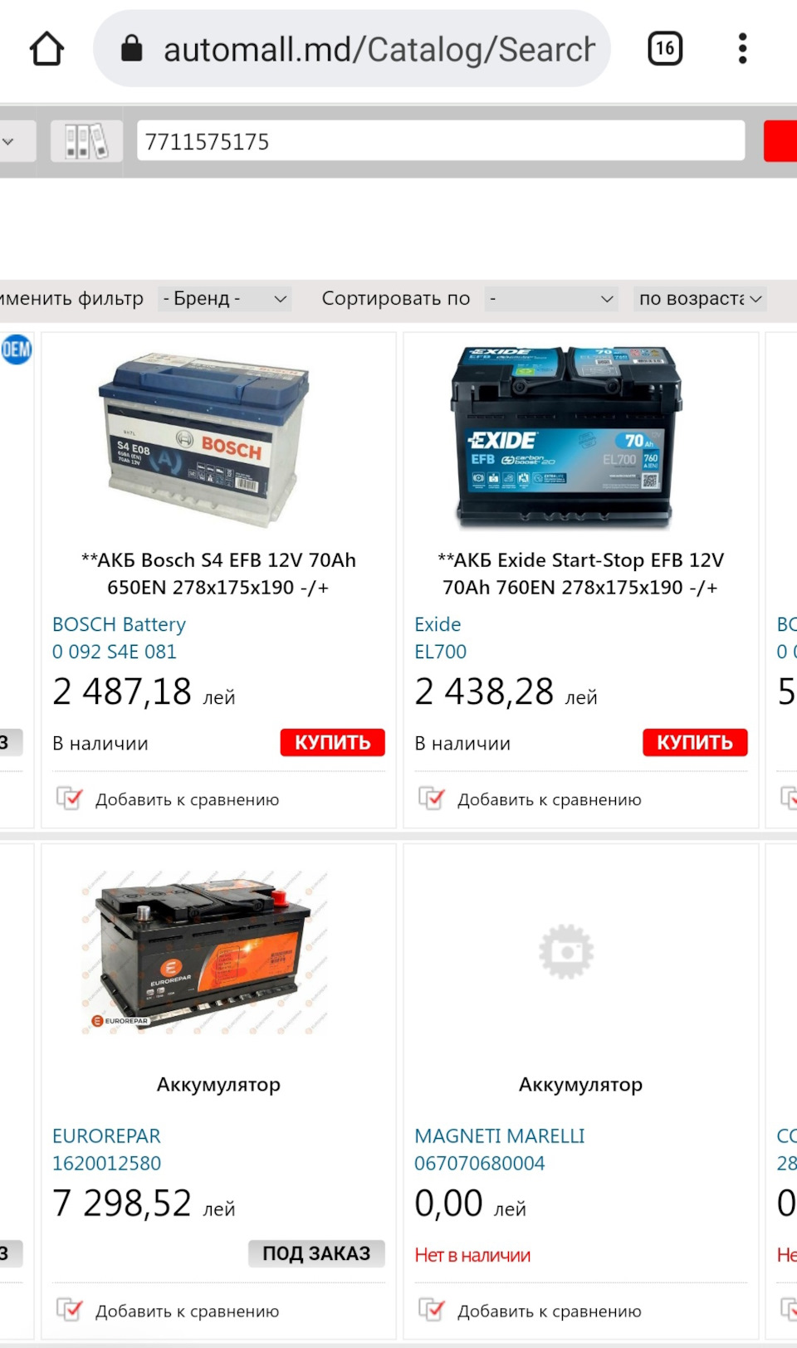
Task: Check compare box for Exide EL700 battery
Action: [432, 799]
